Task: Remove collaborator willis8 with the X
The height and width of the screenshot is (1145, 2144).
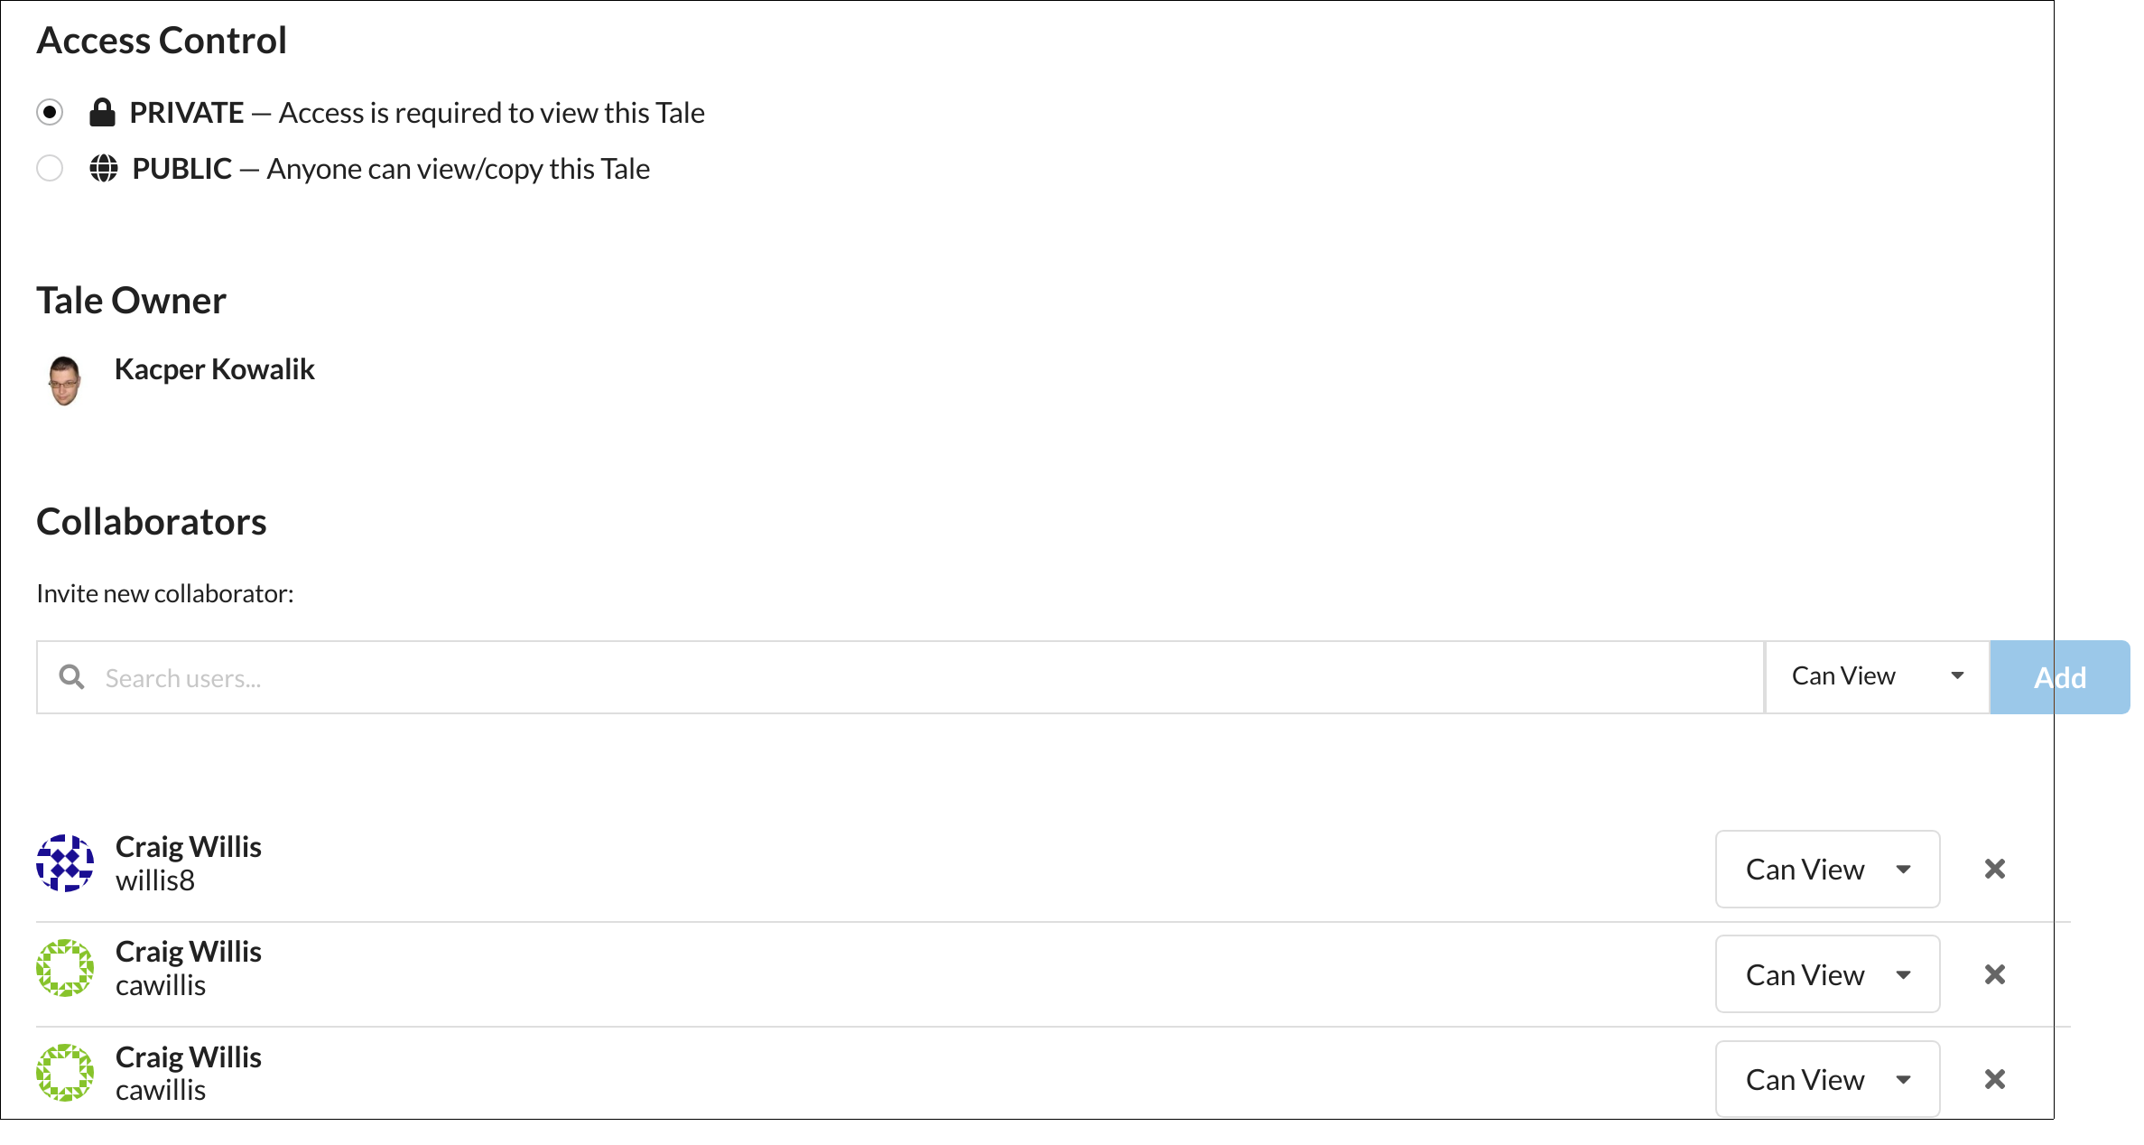Action: 1995,869
